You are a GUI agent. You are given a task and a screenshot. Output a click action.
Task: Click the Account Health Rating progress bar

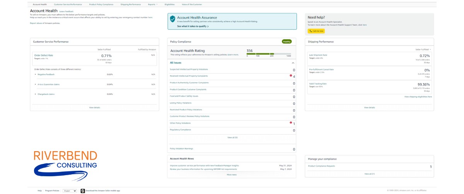(269, 54)
